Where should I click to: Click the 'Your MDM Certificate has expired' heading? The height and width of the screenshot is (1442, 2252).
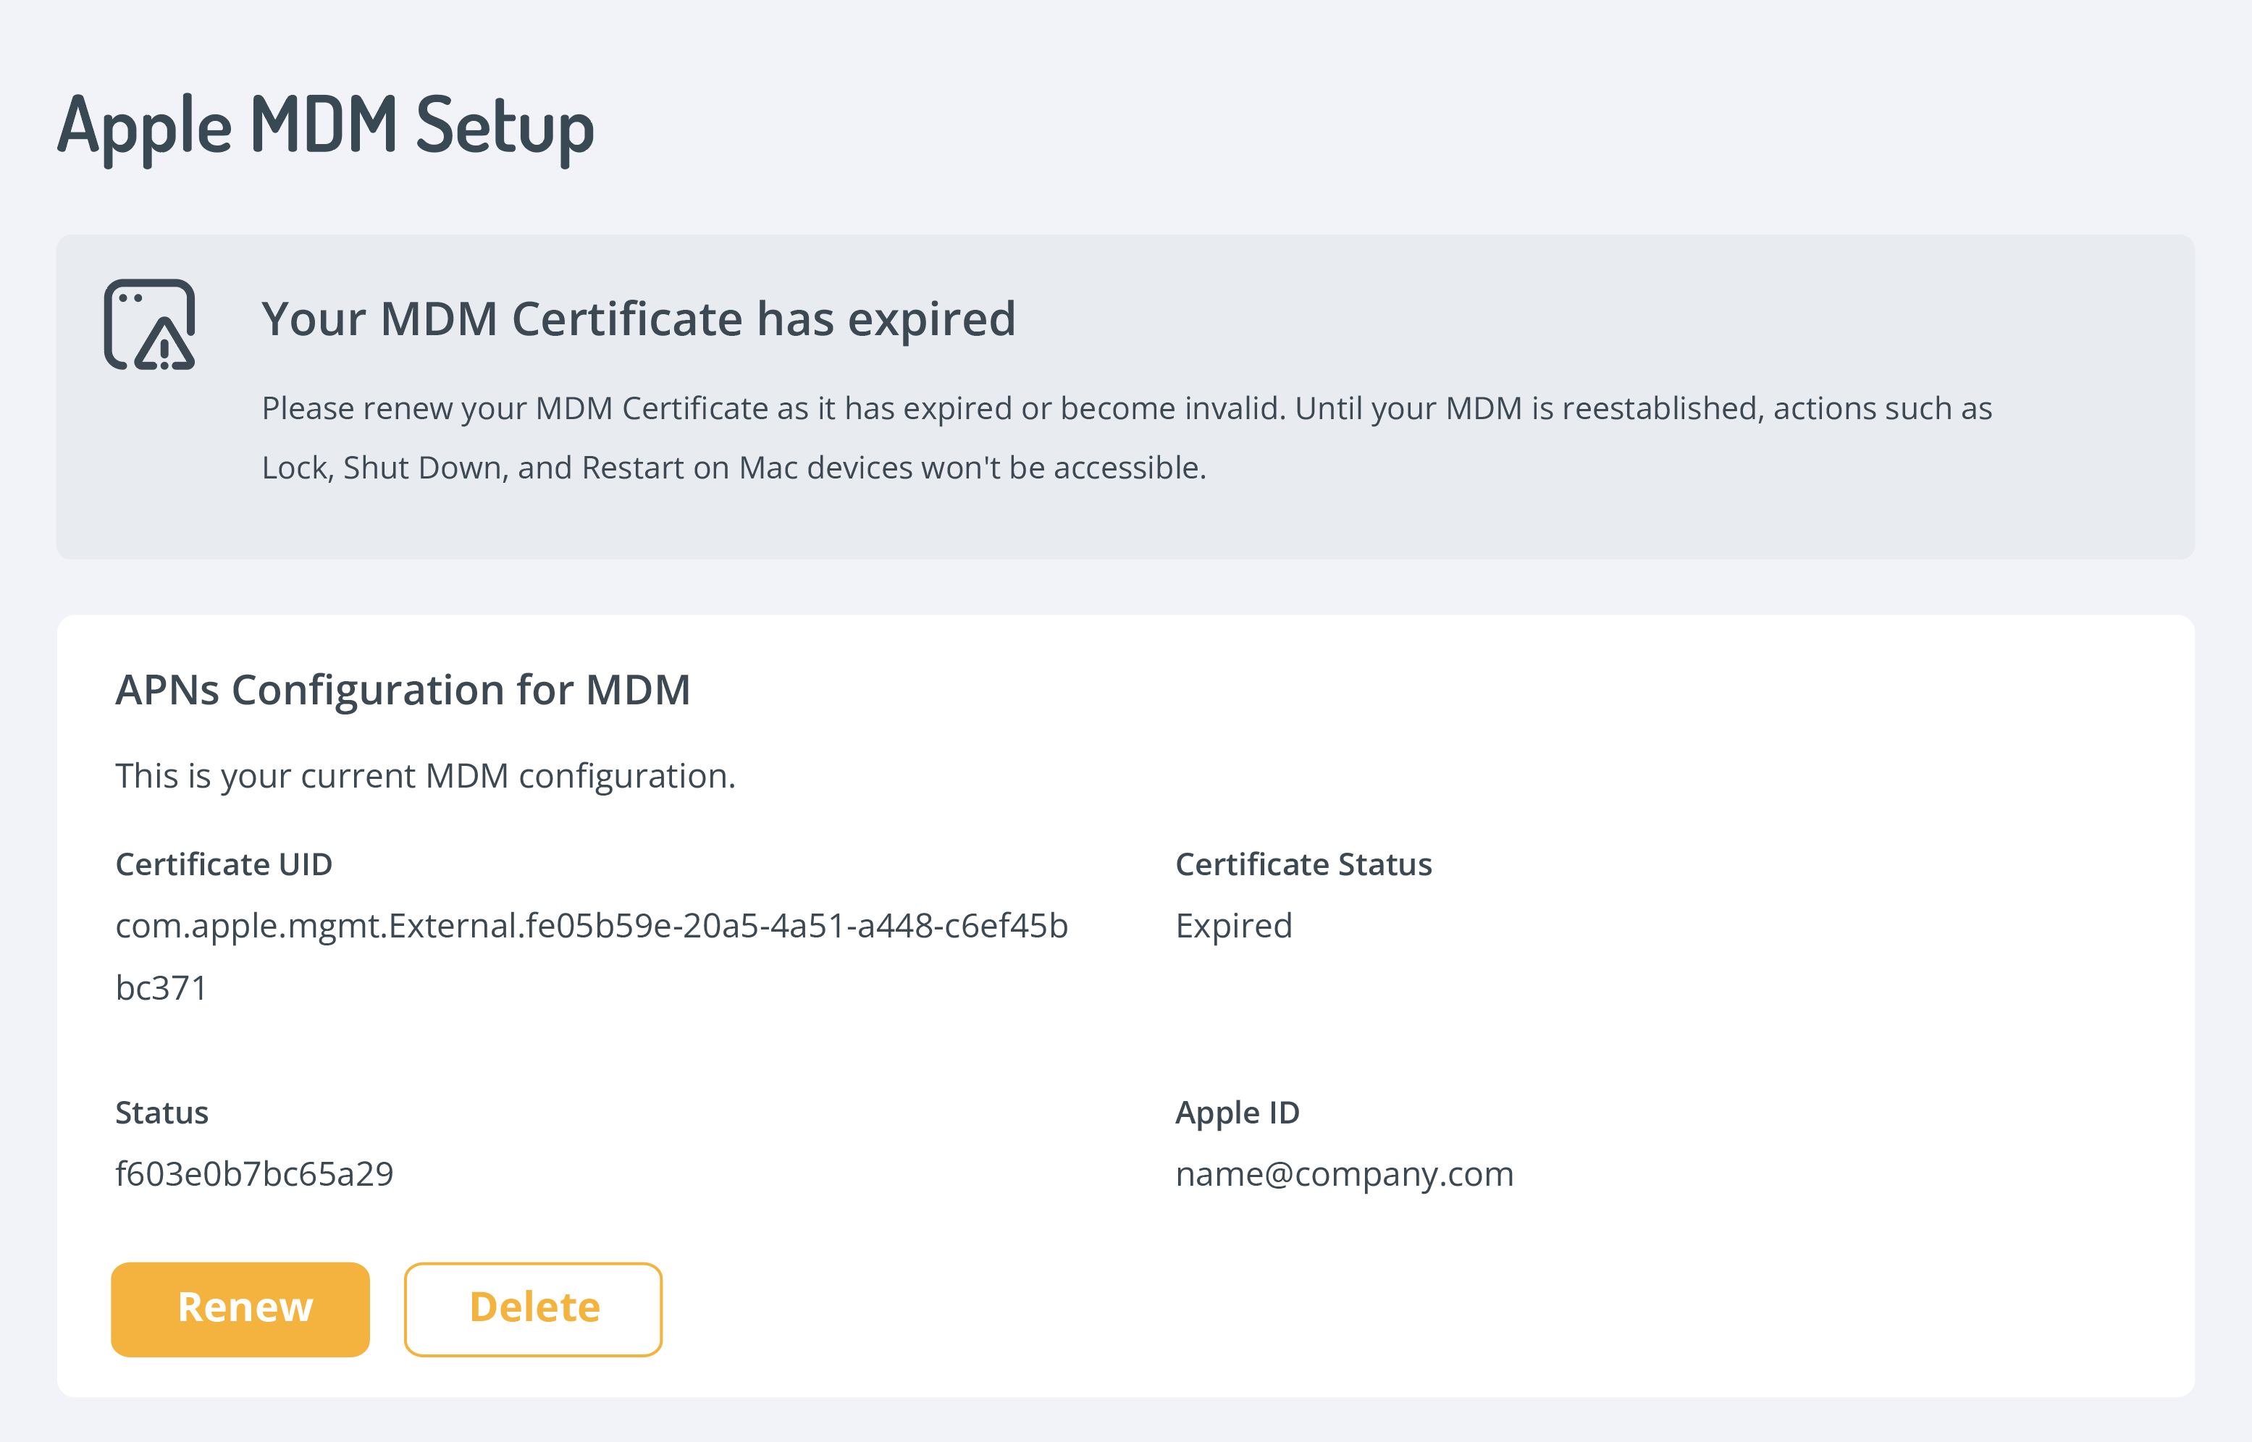(638, 319)
